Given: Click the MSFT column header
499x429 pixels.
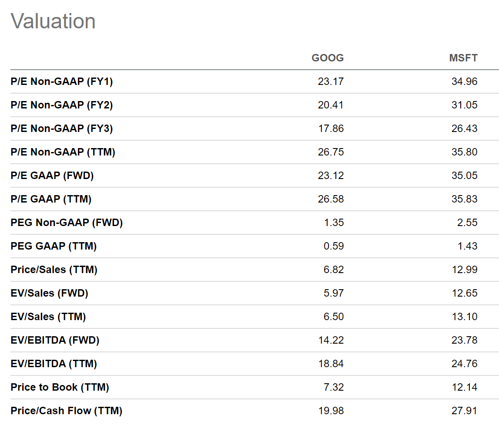Looking at the screenshot, I should coord(463,58).
